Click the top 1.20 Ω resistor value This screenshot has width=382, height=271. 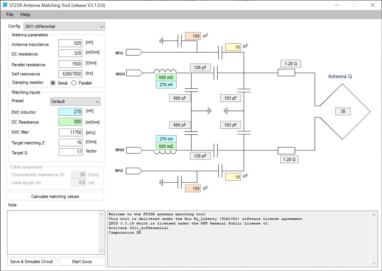[x=291, y=64]
